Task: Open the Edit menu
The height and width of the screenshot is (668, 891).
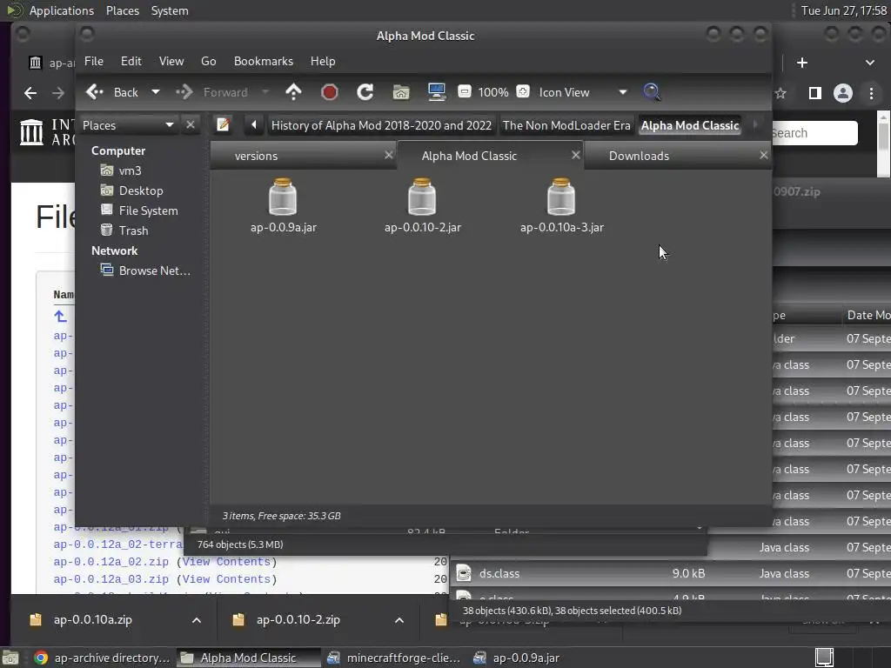Action: coord(131,62)
